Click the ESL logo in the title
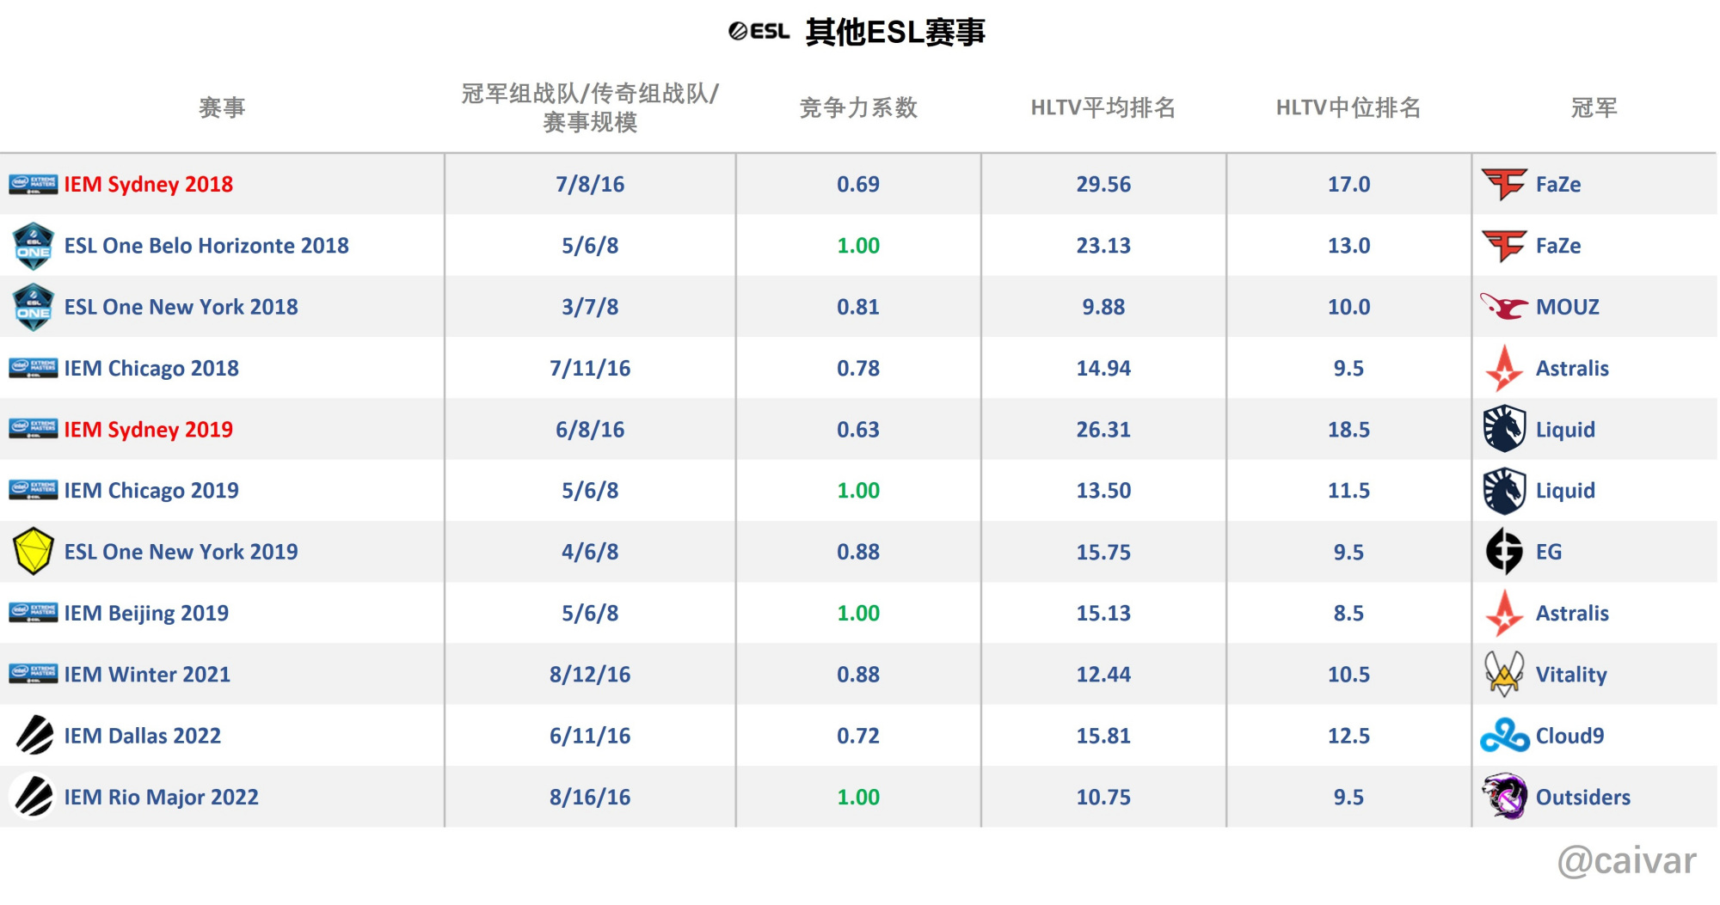Screen dimensions: 1720x905 (759, 32)
